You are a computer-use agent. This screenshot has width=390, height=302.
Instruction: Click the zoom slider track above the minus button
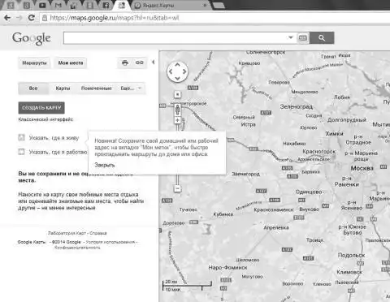tap(177, 180)
